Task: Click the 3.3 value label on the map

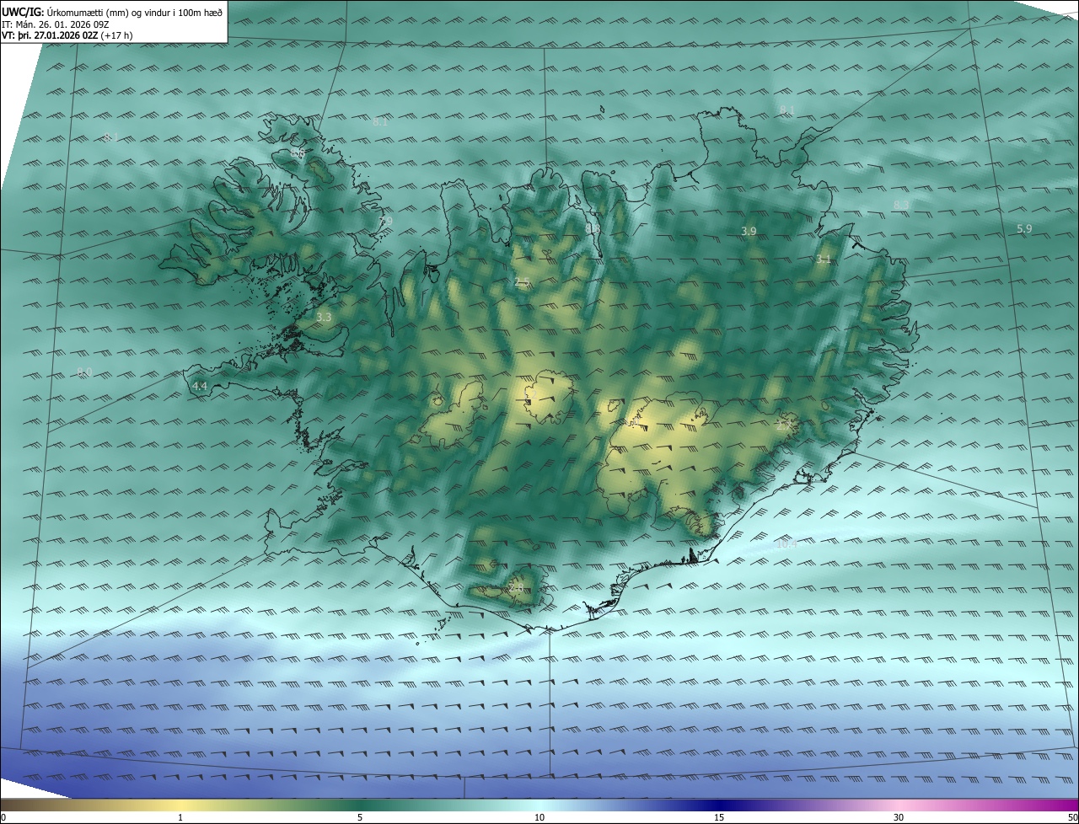Action: pos(324,318)
